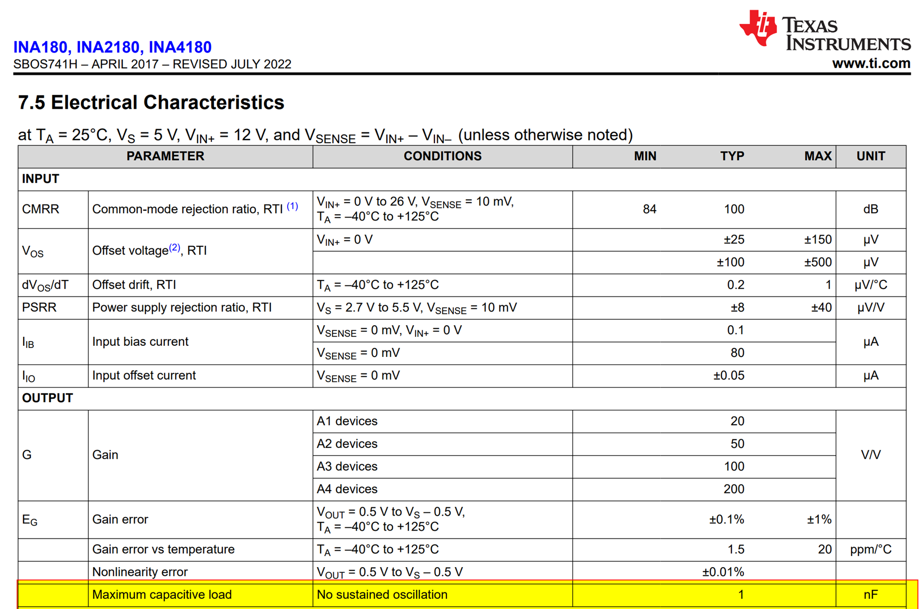Select the 7.5 Electrical Characteristics heading
This screenshot has width=920, height=609.
click(151, 102)
